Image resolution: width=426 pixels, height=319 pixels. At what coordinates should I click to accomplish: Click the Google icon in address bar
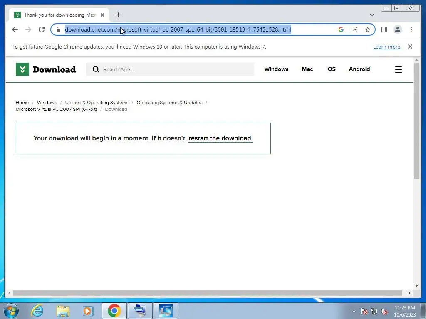tap(341, 29)
